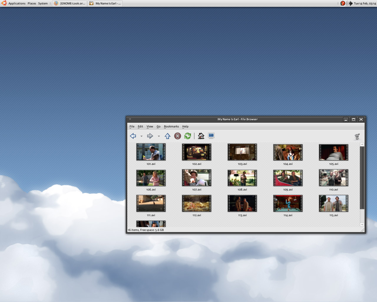Open the System menu in top panel
The width and height of the screenshot is (377, 302).
(x=43, y=4)
